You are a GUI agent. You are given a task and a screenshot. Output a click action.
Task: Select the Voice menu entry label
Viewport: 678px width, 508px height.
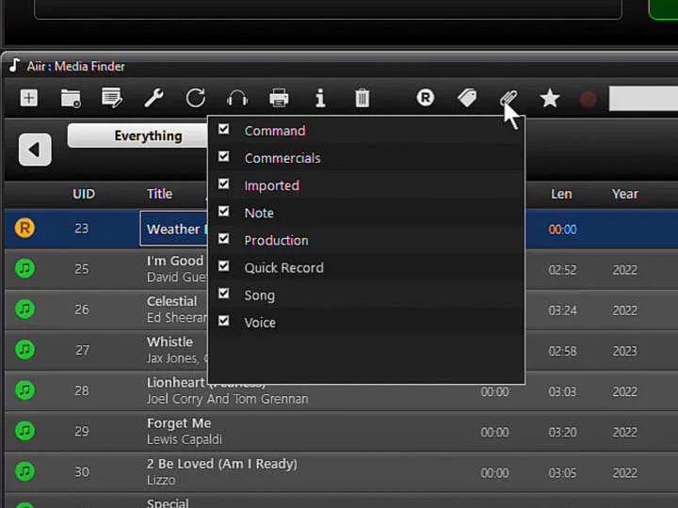tap(260, 323)
